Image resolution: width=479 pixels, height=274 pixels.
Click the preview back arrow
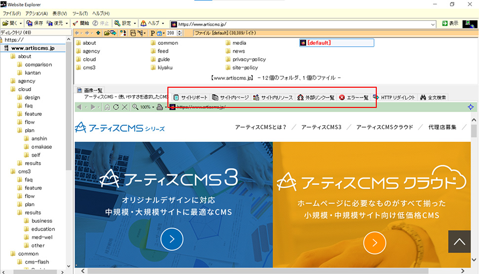point(80,107)
